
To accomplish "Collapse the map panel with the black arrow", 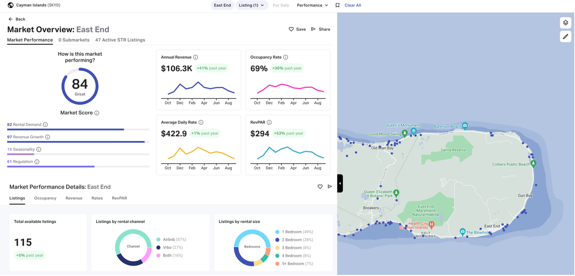I will 340,183.
